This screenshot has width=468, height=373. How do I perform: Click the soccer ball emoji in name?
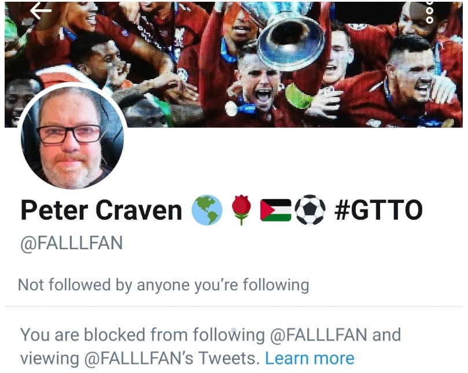click(x=310, y=210)
